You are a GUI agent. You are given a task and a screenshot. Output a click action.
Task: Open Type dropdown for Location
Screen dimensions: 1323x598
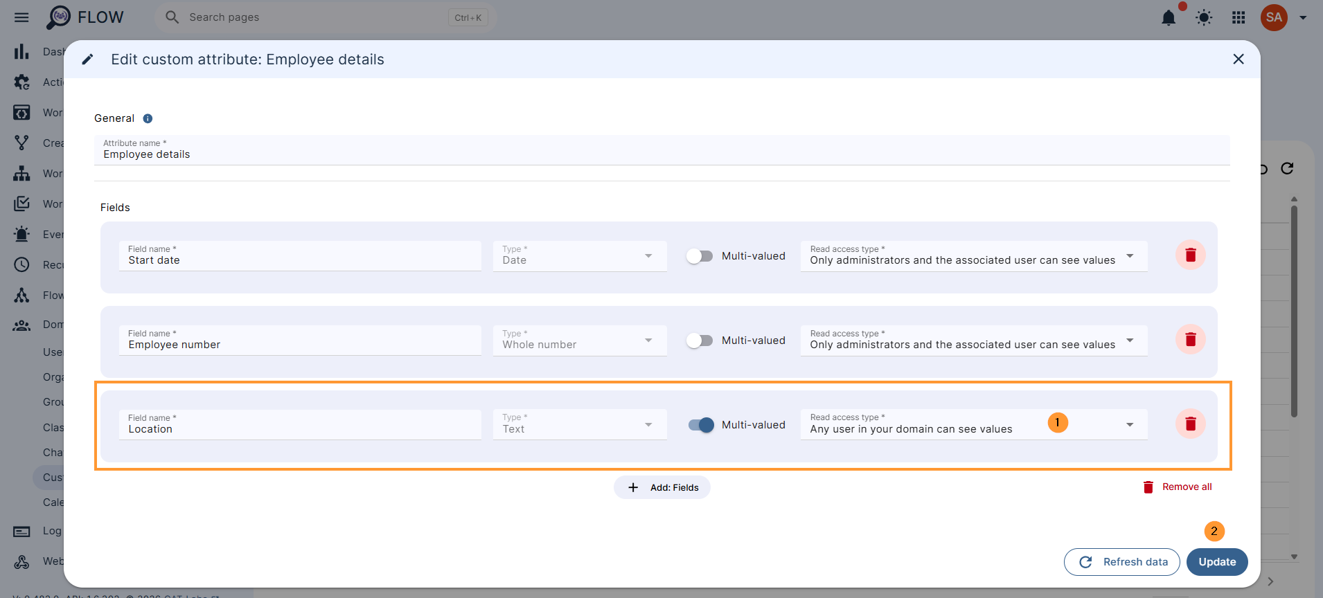point(580,424)
